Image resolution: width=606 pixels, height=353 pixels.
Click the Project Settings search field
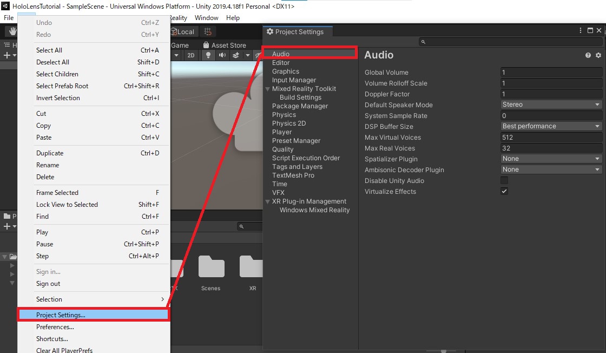pyautogui.click(x=511, y=42)
